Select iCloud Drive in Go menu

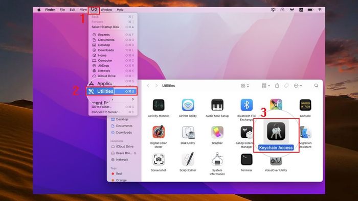point(113,76)
